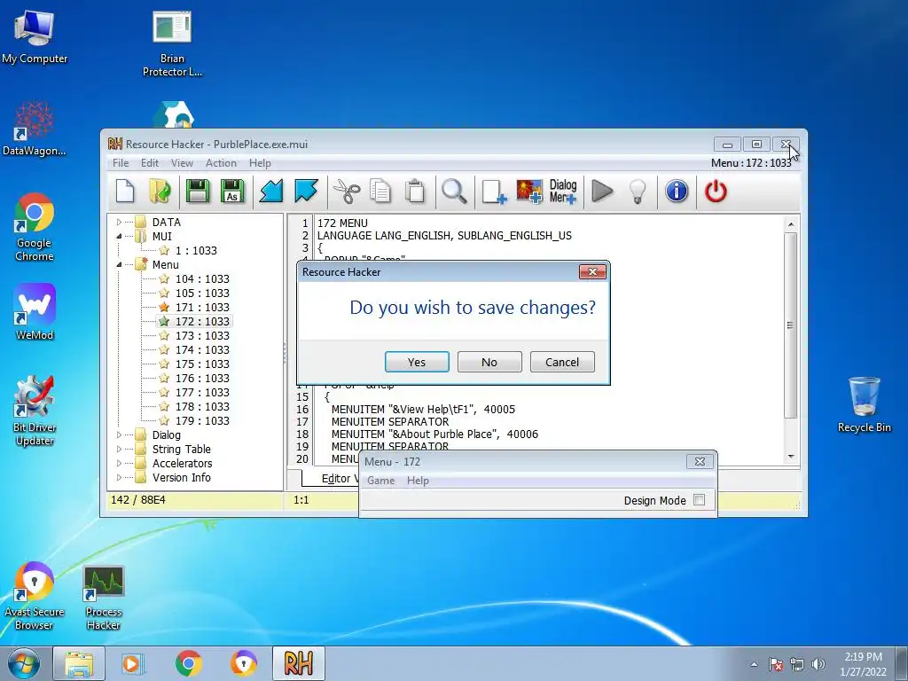Viewport: 908px width, 681px height.
Task: Expand the DATA tree folder
Action: (x=119, y=222)
